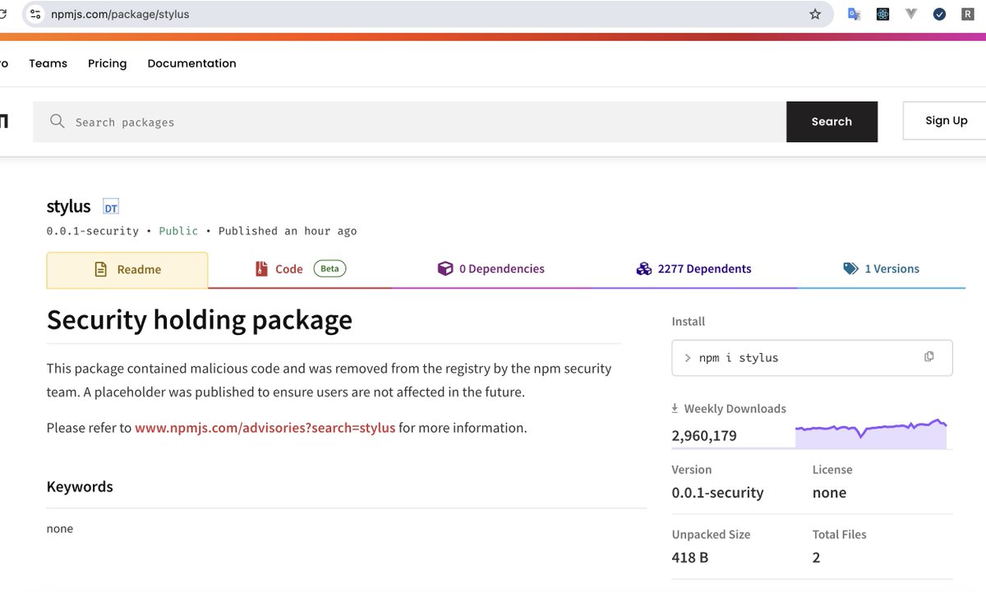The image size is (986, 592).
Task: Open the R extension icon
Action: 968,14
